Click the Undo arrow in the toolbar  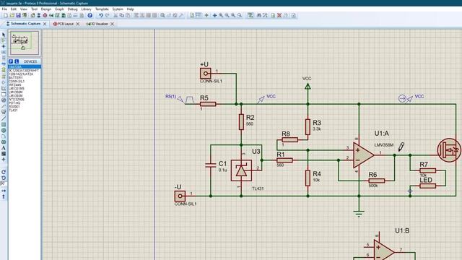[101, 15]
